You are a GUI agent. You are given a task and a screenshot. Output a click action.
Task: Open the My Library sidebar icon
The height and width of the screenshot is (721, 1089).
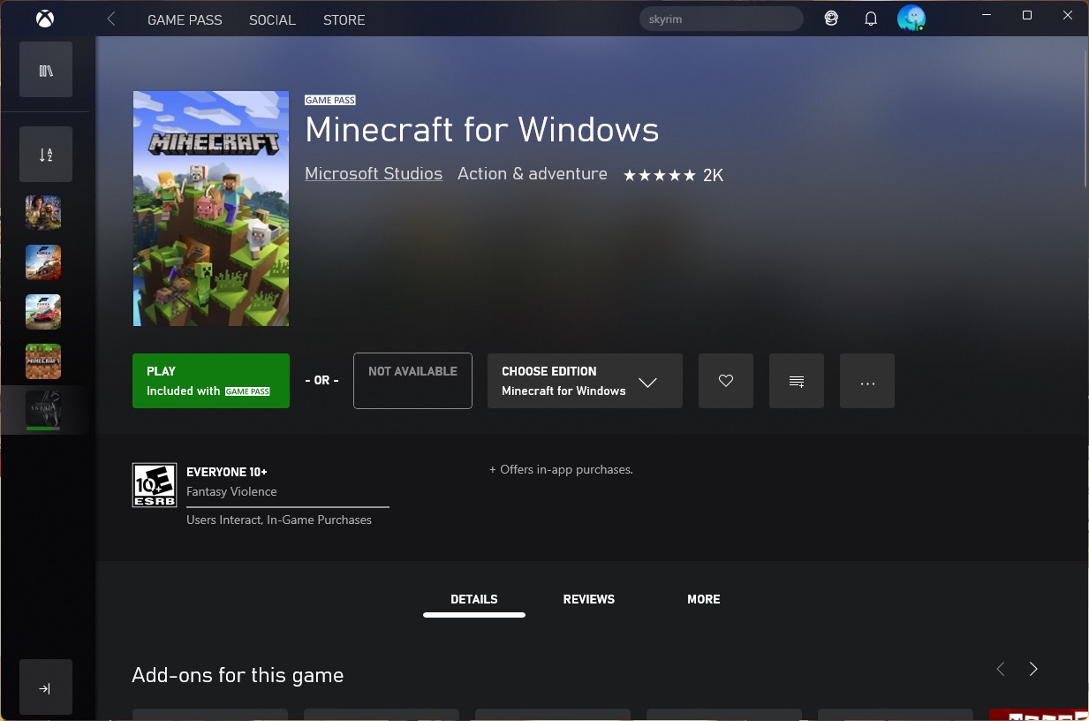(x=46, y=70)
